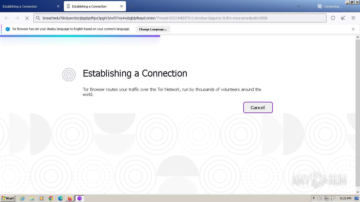This screenshot has height=202, width=360.
Task: Open Windows Media Player from the taskbar
Action: click(x=41, y=198)
